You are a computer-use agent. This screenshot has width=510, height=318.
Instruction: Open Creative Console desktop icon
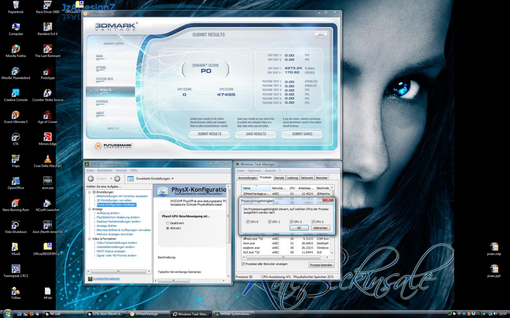pos(16,95)
